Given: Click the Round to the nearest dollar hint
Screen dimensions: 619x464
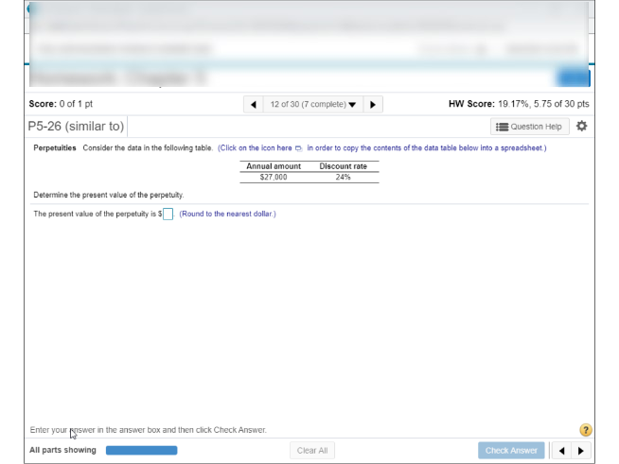Looking at the screenshot, I should (228, 214).
